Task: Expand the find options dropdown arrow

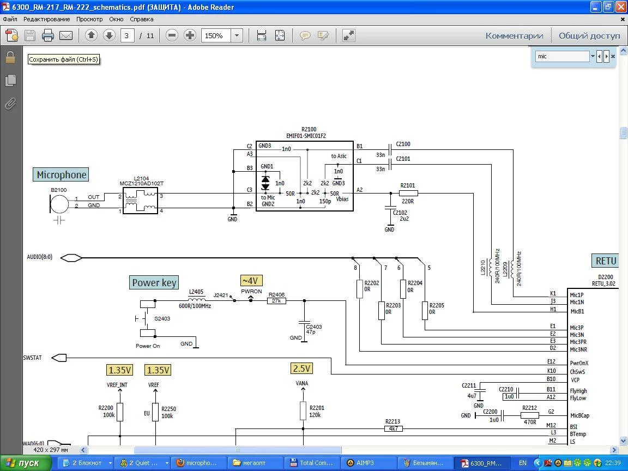Action: (592, 56)
